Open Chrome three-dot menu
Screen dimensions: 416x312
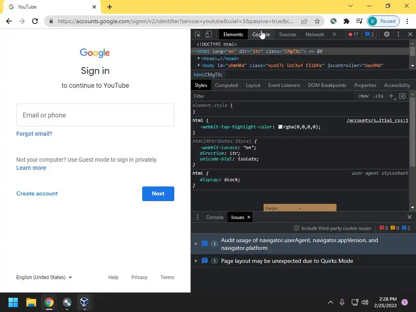[407, 21]
